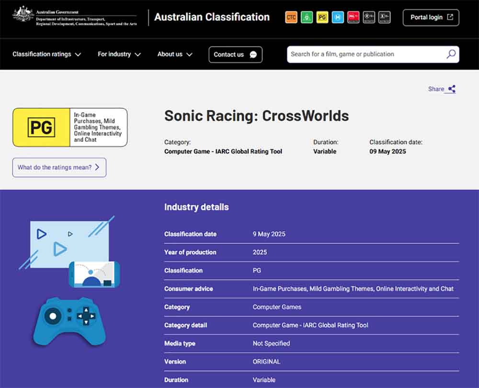Screen dimensions: 479x388
Task: Click the X18+ rating icon
Action: pos(384,17)
